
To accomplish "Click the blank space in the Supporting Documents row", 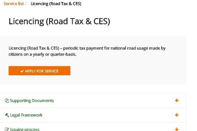I will tap(113, 101).
